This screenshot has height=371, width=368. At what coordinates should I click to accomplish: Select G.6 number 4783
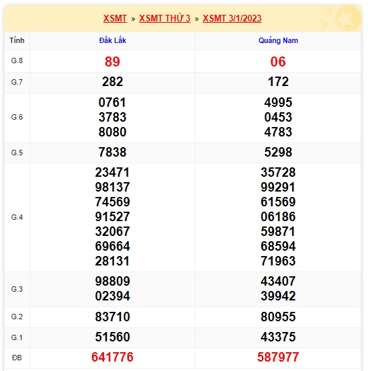tap(278, 132)
